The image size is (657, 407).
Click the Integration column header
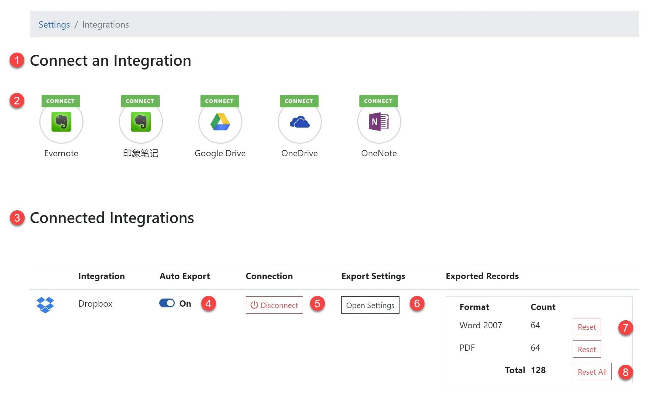pyautogui.click(x=102, y=276)
